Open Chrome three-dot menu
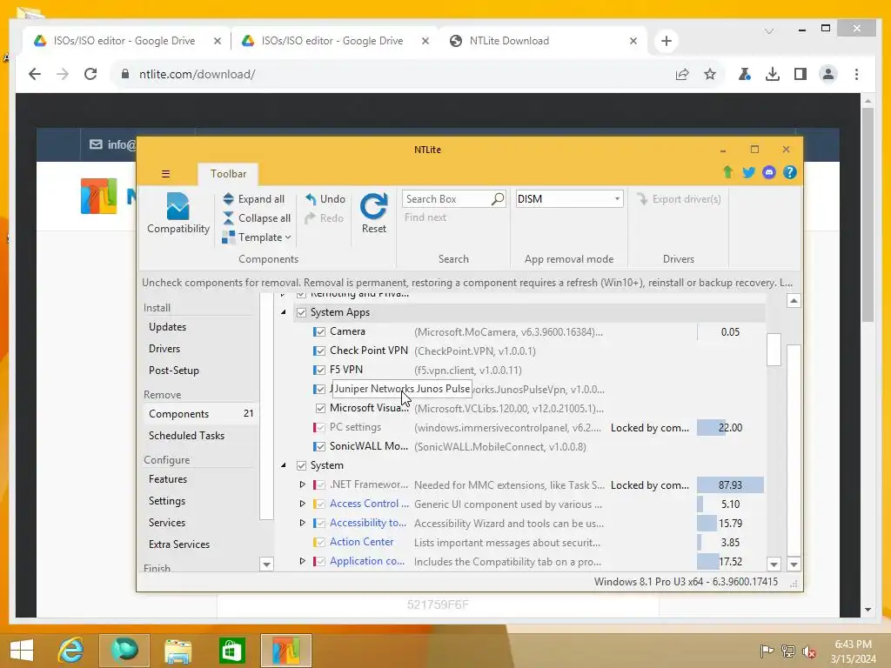This screenshot has width=891, height=668. (x=856, y=74)
